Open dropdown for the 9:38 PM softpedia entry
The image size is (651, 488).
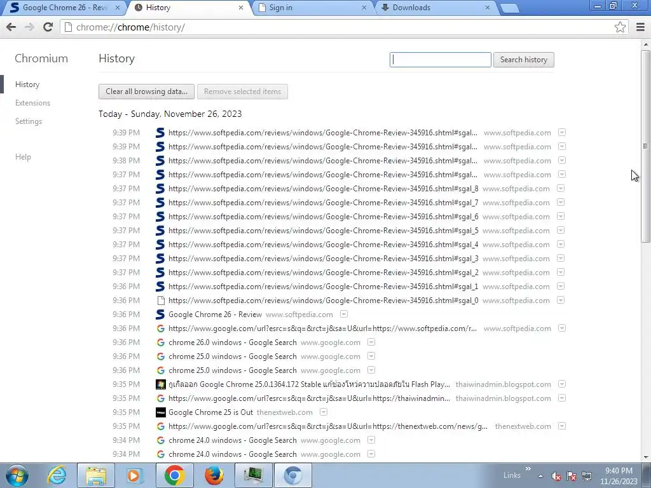click(x=562, y=160)
